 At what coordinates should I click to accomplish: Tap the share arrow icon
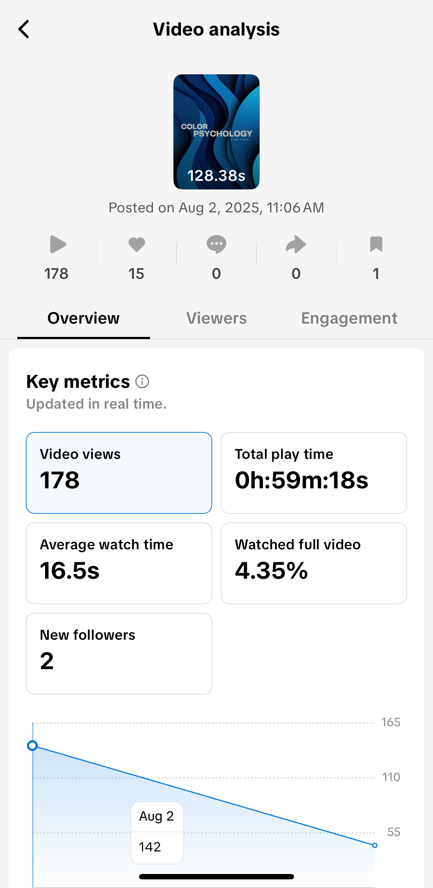[x=296, y=245]
